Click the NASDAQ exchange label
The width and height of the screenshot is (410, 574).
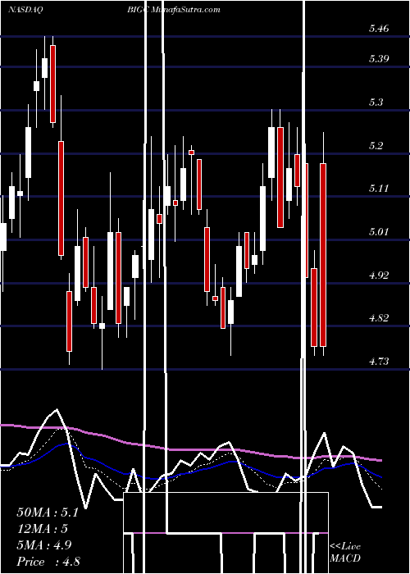tap(25, 10)
